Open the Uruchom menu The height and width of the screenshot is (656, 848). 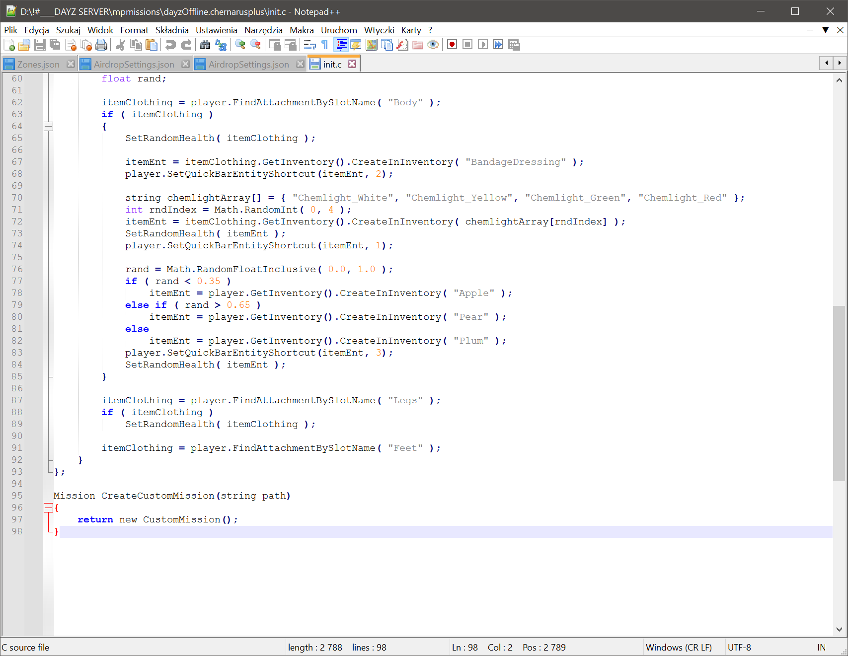tap(339, 30)
